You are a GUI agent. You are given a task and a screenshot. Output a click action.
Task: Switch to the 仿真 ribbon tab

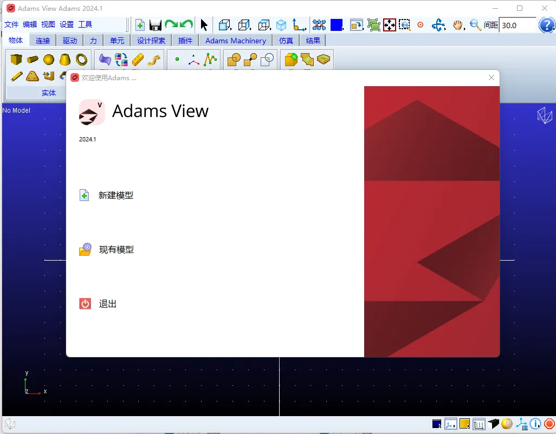click(286, 41)
